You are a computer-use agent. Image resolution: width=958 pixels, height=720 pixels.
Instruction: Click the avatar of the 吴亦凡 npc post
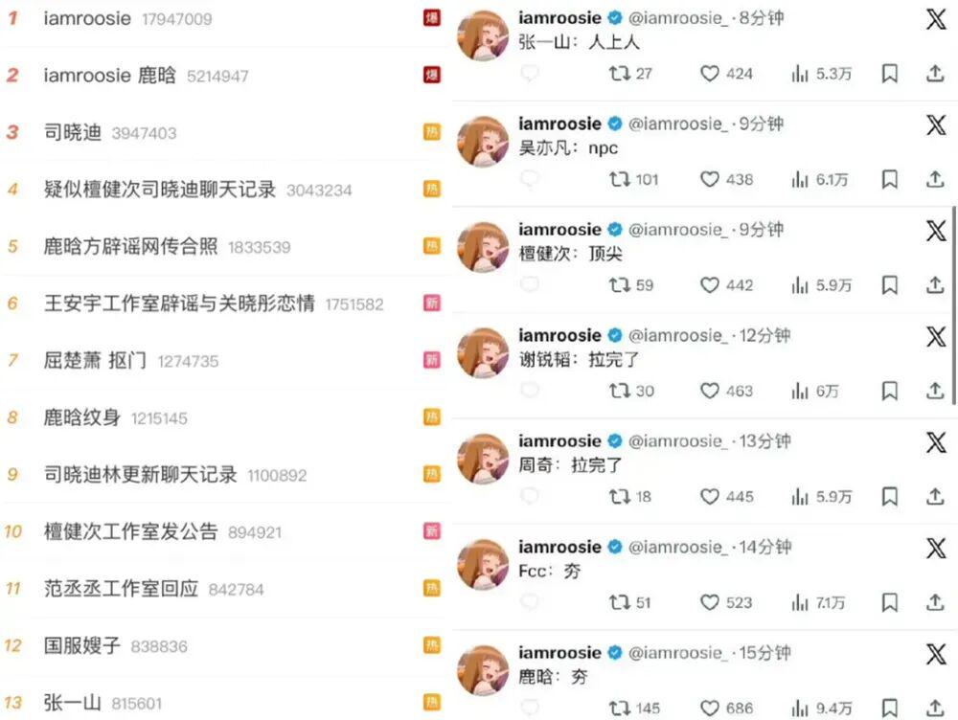tap(483, 143)
